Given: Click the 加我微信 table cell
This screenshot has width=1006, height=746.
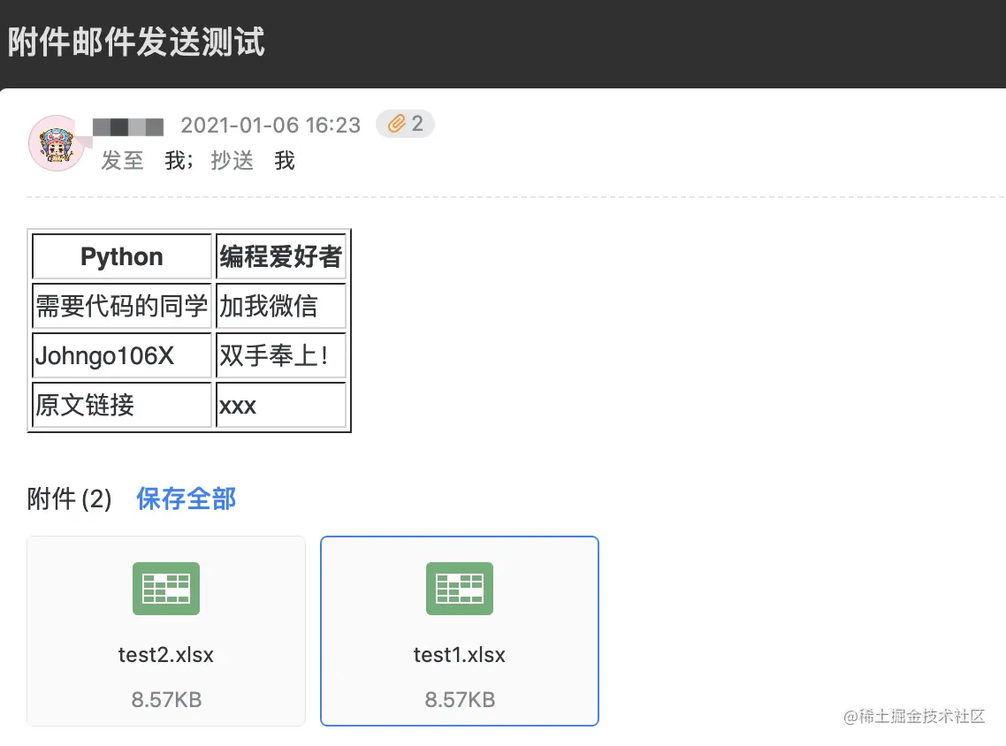Looking at the screenshot, I should [x=281, y=306].
